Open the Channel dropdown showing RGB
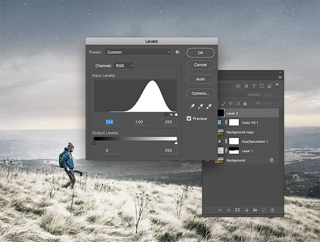 tap(124, 66)
